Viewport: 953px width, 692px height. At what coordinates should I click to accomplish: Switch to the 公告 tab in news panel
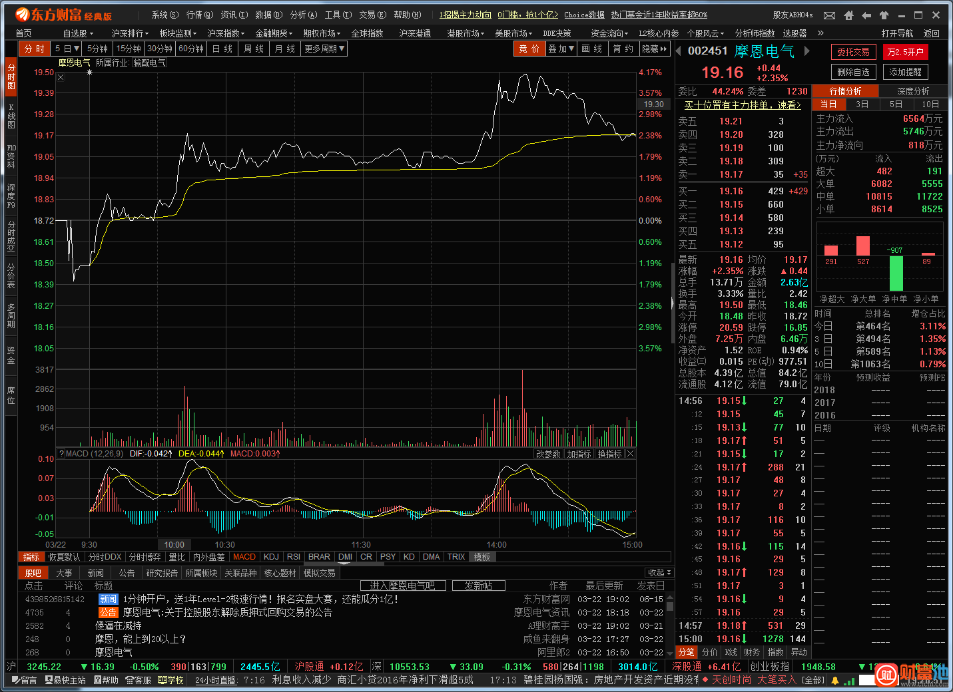tap(127, 573)
